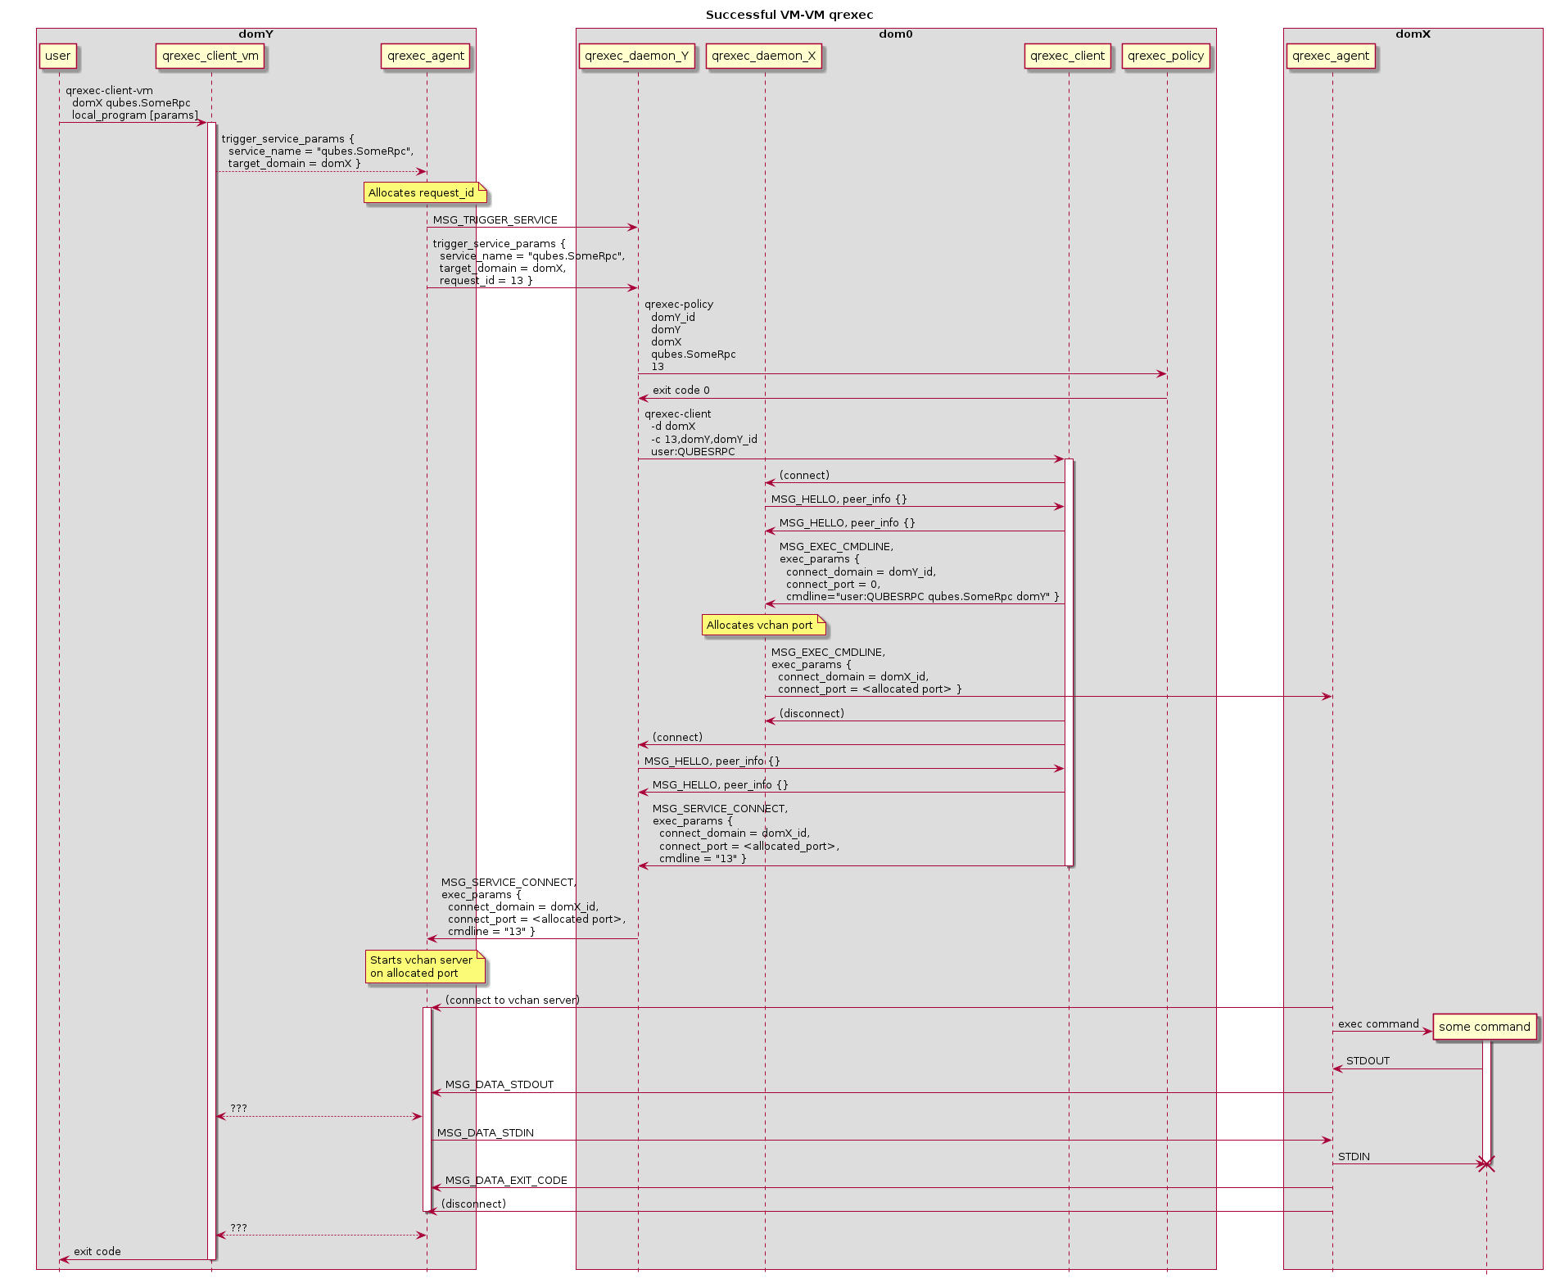
Task: Click the destroy X marker under some command
Action: coord(1485,1164)
